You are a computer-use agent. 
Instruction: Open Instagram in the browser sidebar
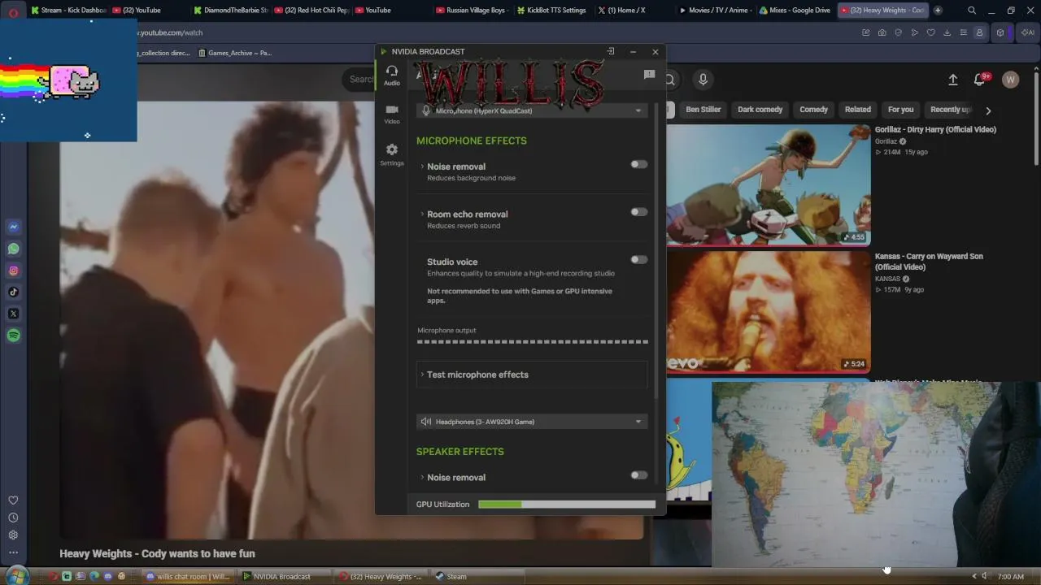coord(13,271)
